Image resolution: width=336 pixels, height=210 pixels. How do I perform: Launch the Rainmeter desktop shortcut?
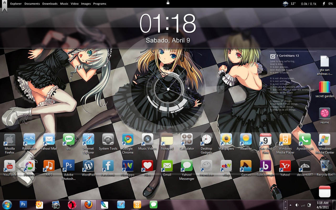[29, 139]
